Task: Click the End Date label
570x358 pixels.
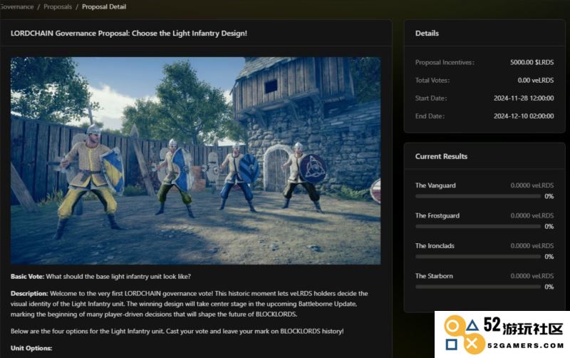Action: click(x=430, y=116)
